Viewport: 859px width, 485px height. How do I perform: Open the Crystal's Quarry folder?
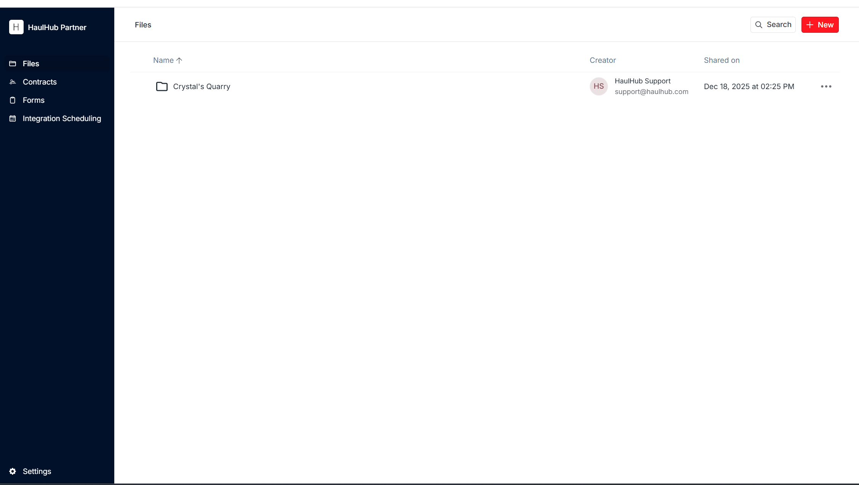(x=202, y=86)
